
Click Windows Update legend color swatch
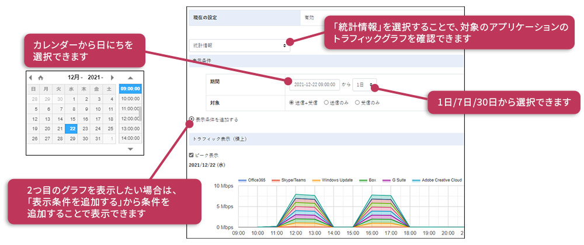(316, 180)
